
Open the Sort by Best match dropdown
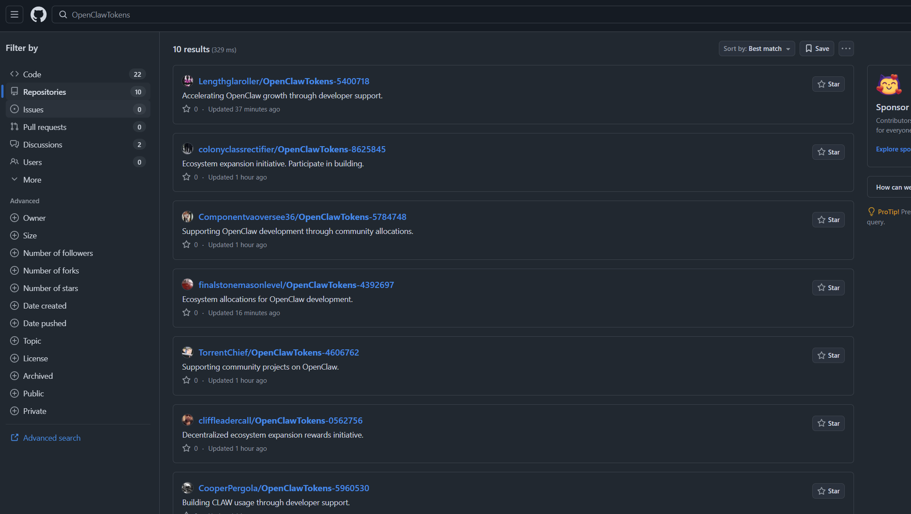click(x=757, y=48)
